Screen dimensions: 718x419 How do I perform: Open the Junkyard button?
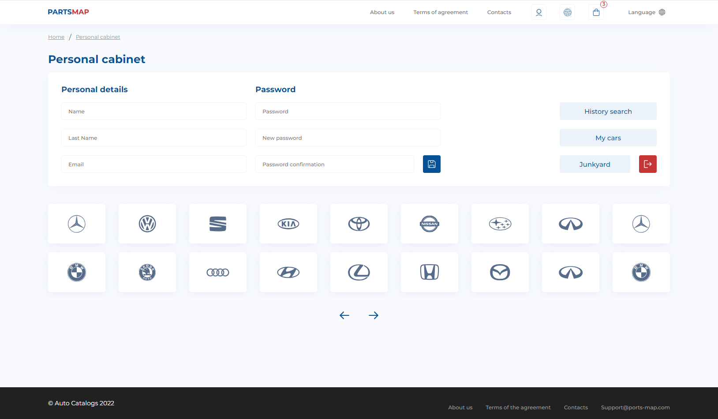(x=595, y=164)
